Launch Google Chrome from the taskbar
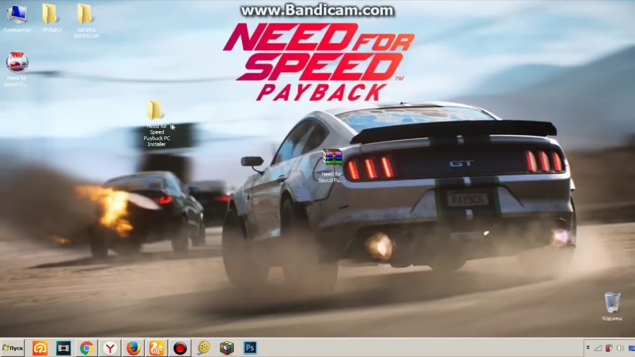Viewport: 635px width, 357px height. coord(87,348)
